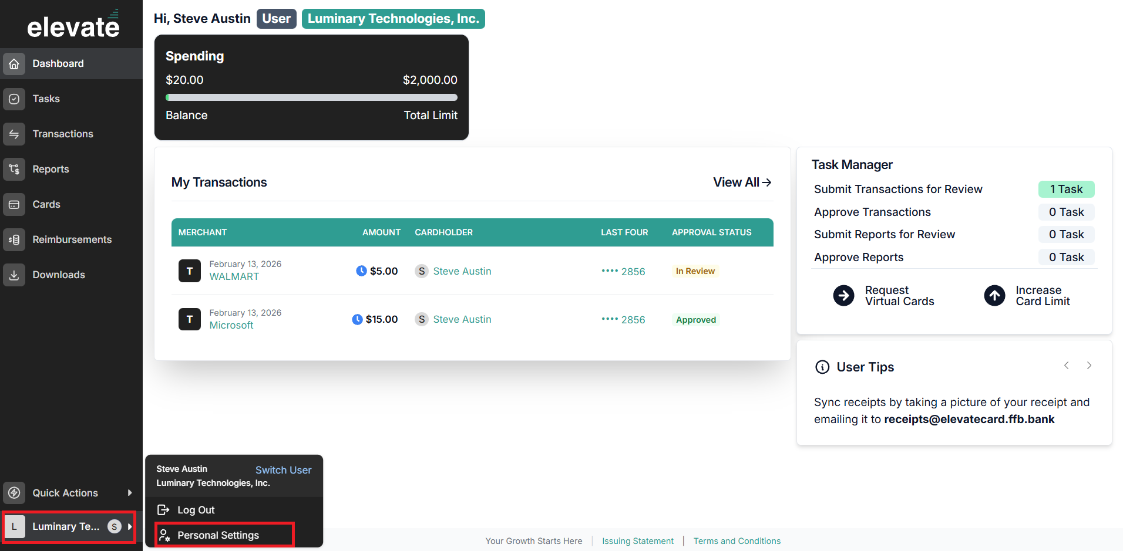The image size is (1123, 551).
Task: Open the Dashboard home icon
Action: (x=14, y=63)
